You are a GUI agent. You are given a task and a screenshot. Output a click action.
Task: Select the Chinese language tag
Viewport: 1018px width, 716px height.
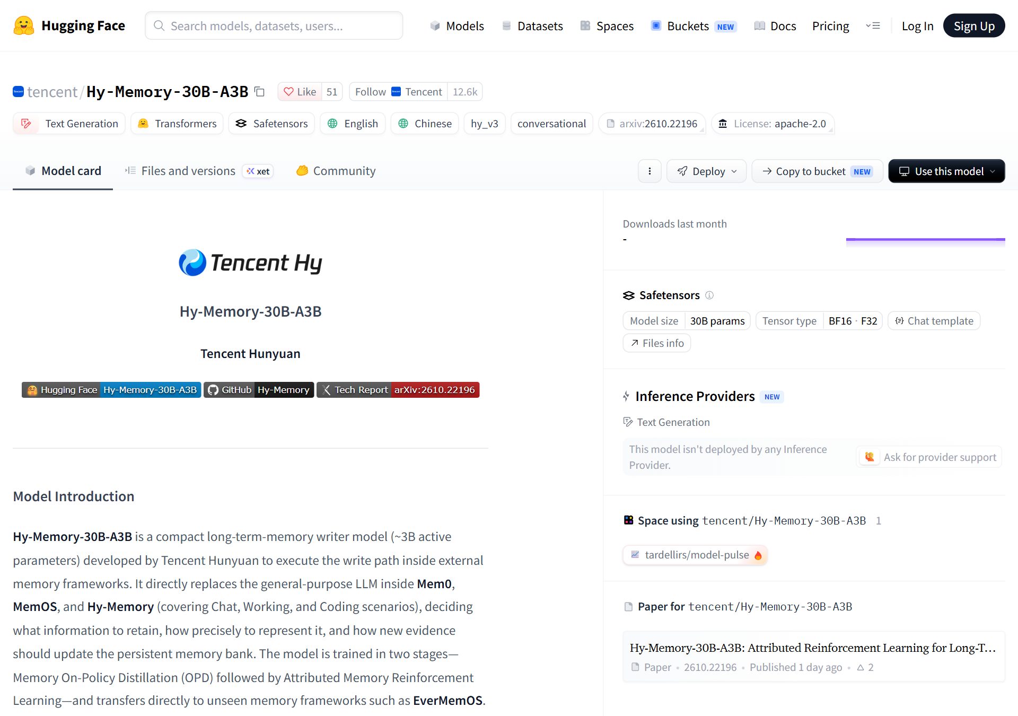pos(425,124)
